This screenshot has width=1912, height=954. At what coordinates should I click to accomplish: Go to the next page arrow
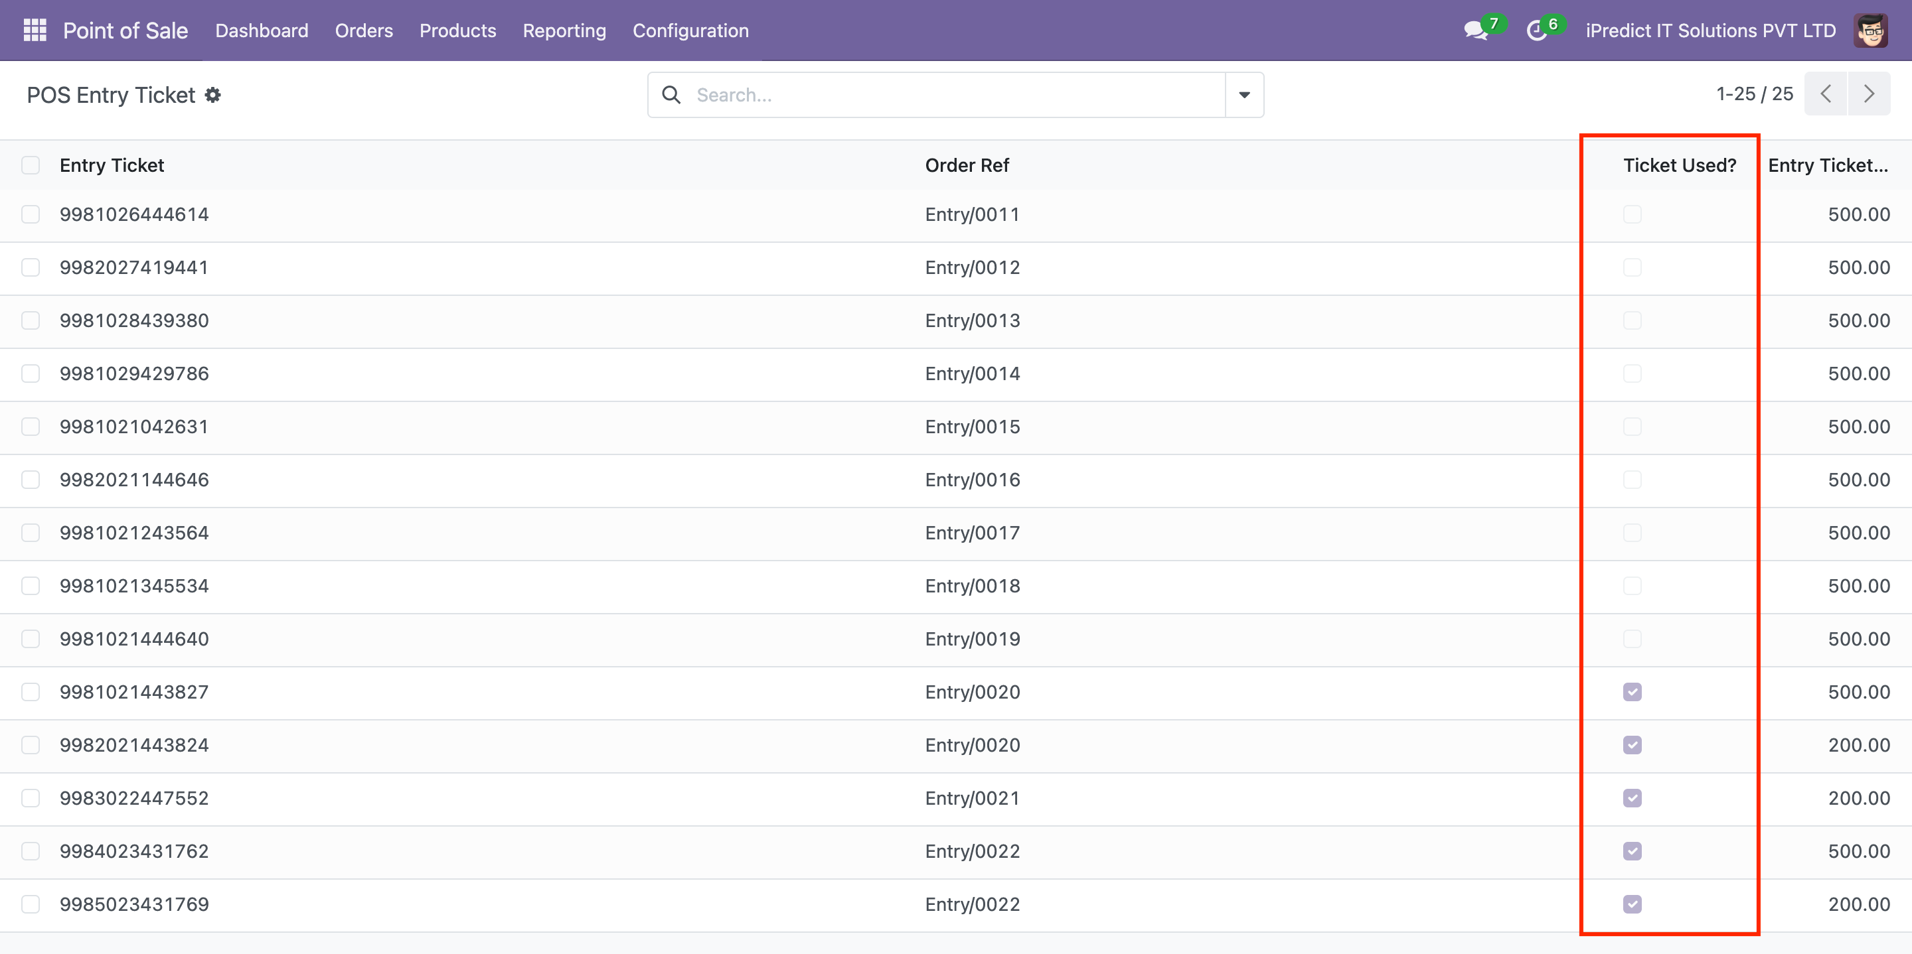pos(1869,94)
